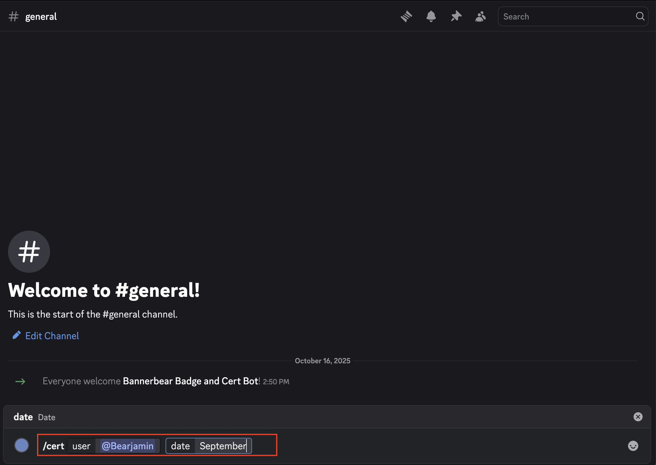Screen dimensions: 656x465
Task: Select the date Date autocomplete suggestion
Action: tap(35, 417)
